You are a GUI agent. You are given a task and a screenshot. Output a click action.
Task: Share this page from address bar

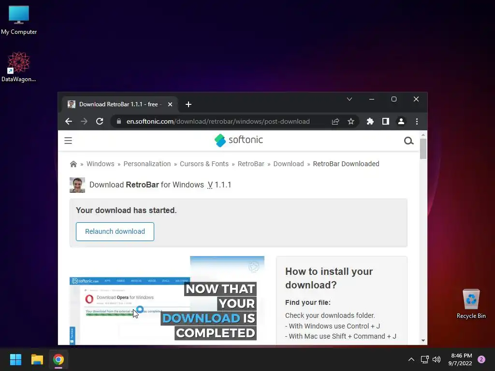point(335,121)
